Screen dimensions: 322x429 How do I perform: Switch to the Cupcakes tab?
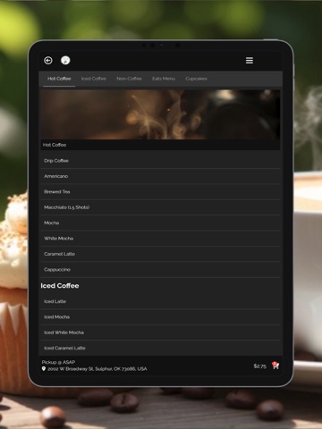196,79
